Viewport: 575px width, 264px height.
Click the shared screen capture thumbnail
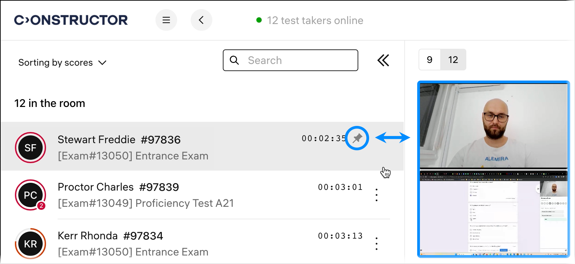coord(493,213)
